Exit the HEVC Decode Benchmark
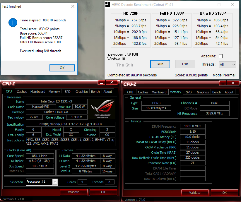This screenshot has width=241, height=202. pos(185,64)
